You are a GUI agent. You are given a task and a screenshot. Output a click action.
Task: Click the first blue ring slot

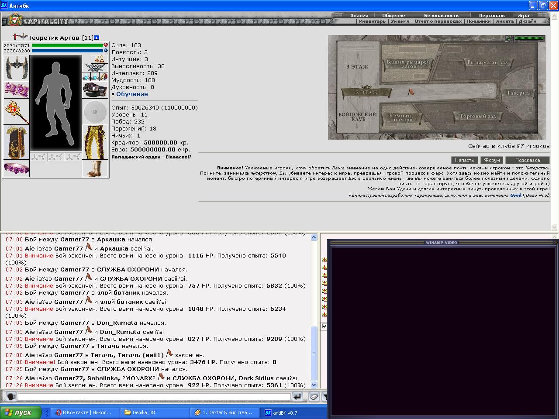pos(86,76)
